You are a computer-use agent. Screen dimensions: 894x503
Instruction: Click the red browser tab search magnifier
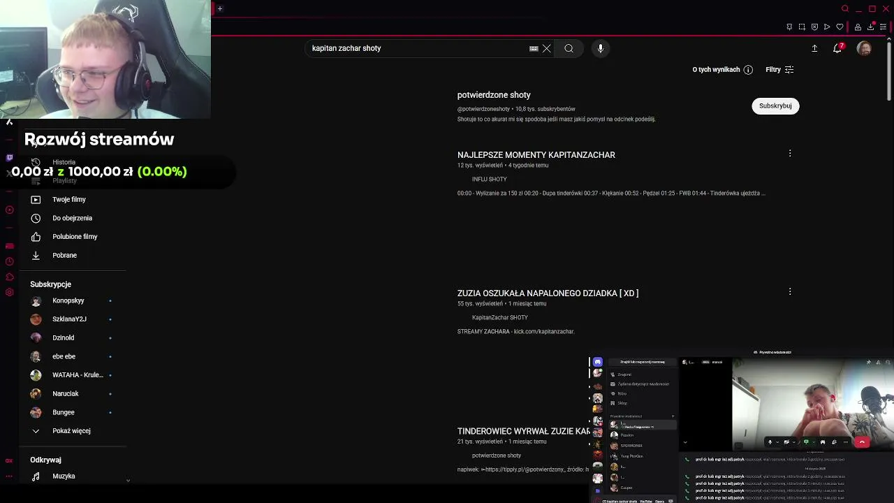845,8
